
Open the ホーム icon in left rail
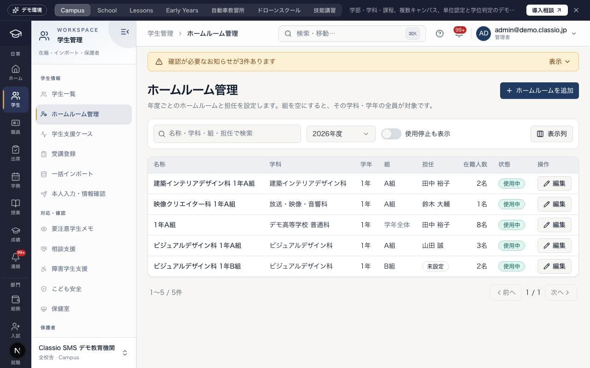pos(16,73)
